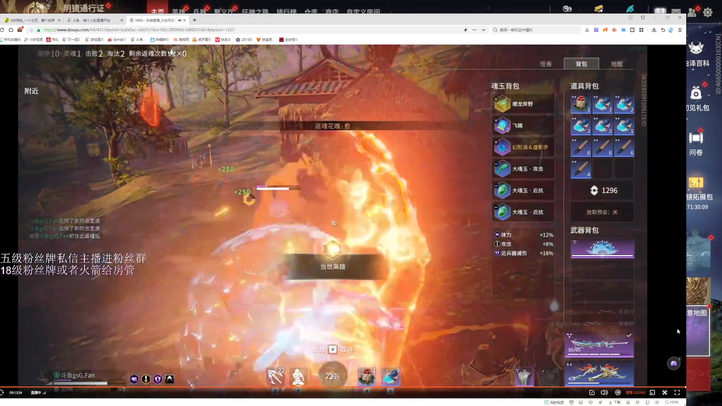Select the 缠龙奔野 soul jade item
722x406 pixels.
tap(523, 104)
